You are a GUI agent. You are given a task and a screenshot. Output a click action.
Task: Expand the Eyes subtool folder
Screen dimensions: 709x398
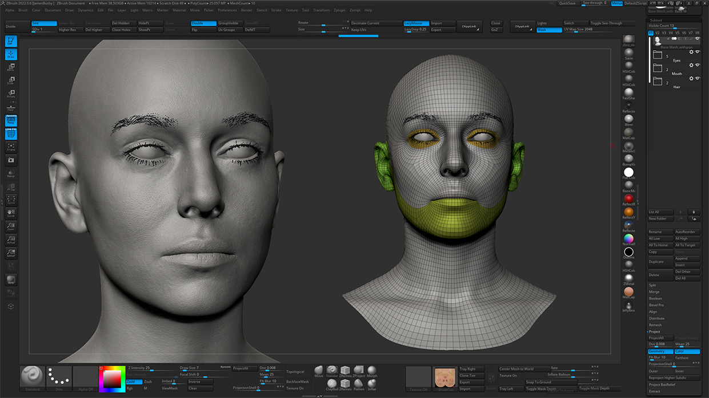coord(657,55)
